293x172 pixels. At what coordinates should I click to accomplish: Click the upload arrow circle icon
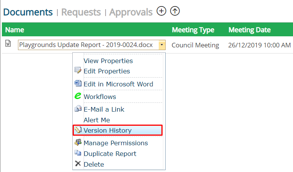[x=175, y=11]
